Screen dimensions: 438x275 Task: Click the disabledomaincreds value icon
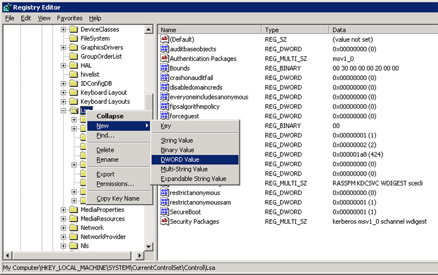coord(165,87)
